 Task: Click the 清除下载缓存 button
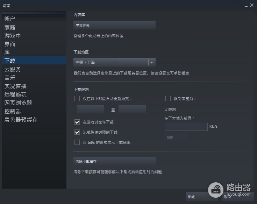[114, 161]
